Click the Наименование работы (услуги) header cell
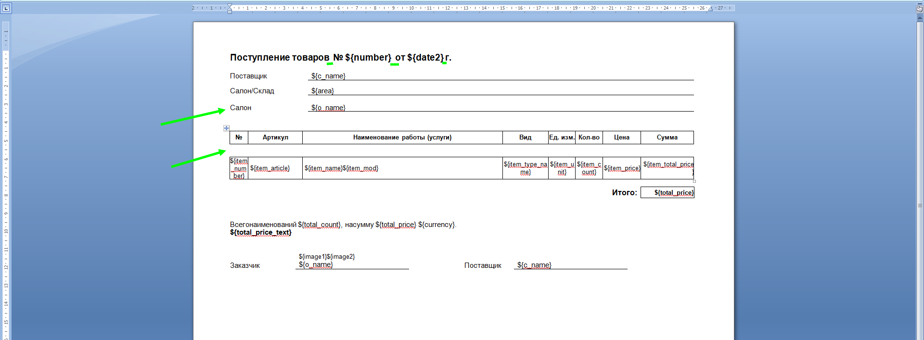The width and height of the screenshot is (924, 340). pyautogui.click(x=402, y=138)
